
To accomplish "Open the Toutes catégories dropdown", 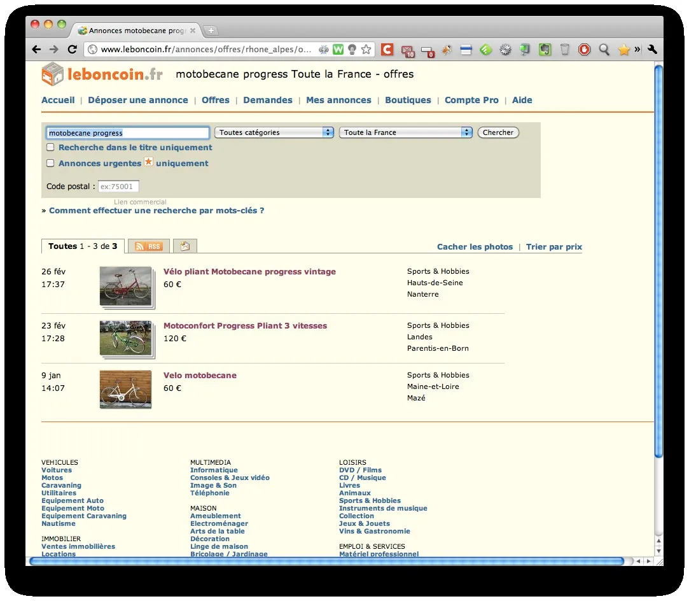I will click(274, 132).
